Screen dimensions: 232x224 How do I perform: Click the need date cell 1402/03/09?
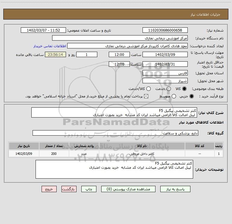click(x=24, y=154)
